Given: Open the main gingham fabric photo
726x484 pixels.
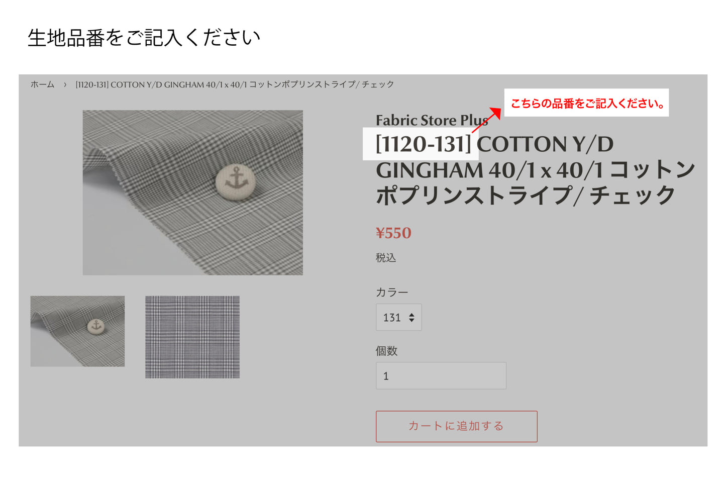Looking at the screenshot, I should coord(192,192).
